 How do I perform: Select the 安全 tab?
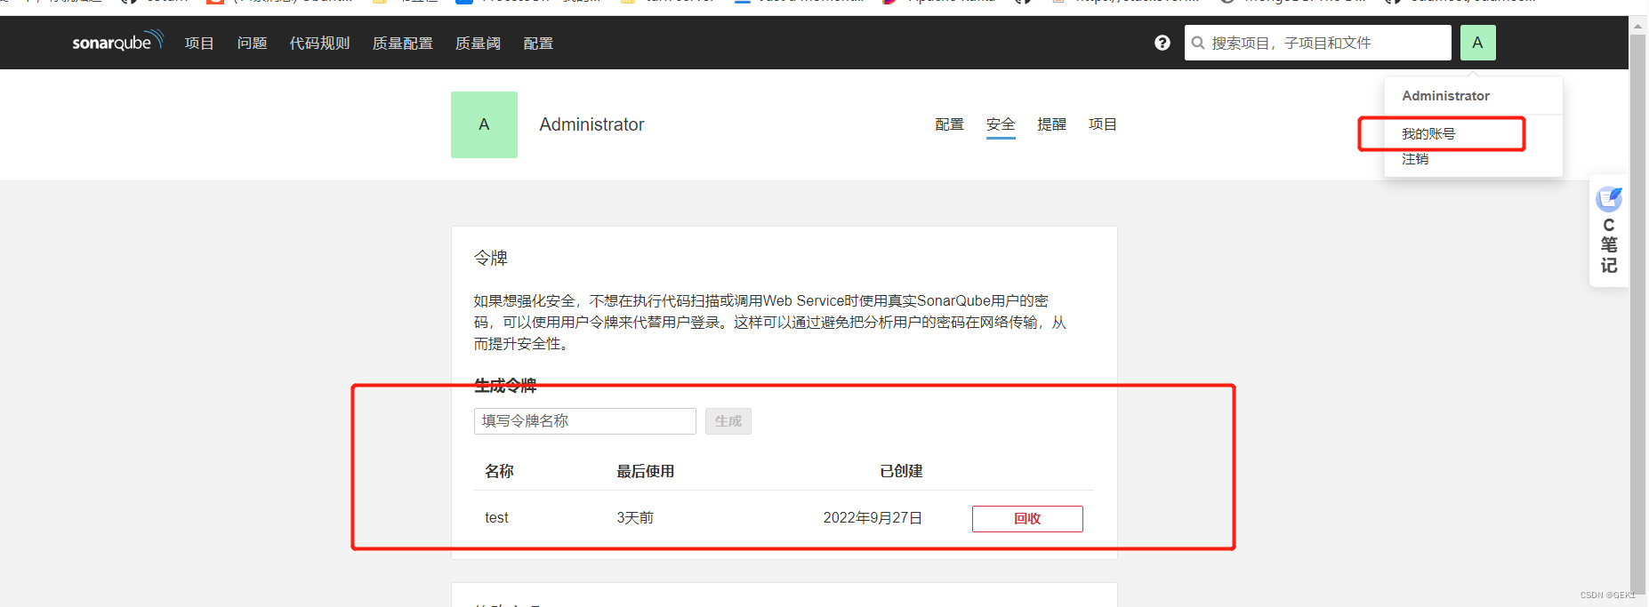pyautogui.click(x=1001, y=124)
